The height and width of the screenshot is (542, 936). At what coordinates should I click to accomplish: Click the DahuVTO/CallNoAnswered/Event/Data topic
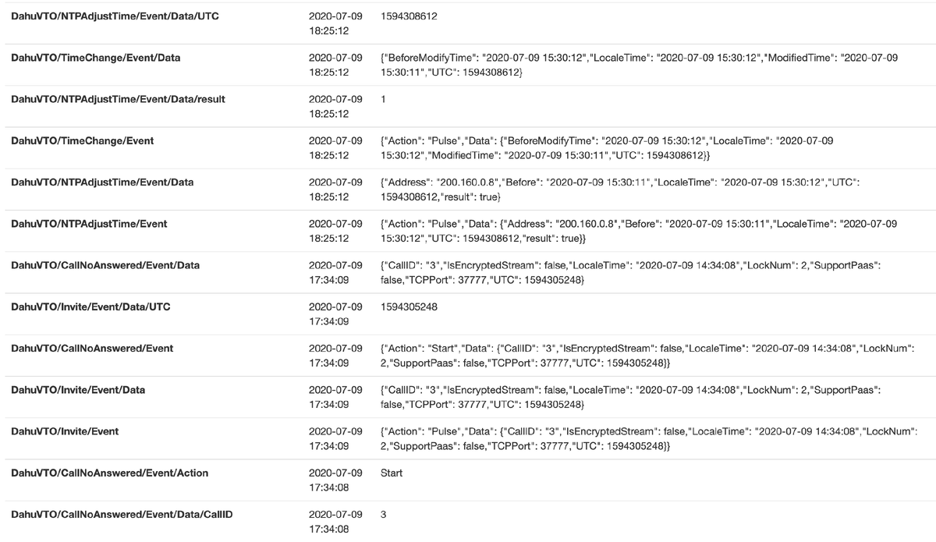pyautogui.click(x=105, y=265)
